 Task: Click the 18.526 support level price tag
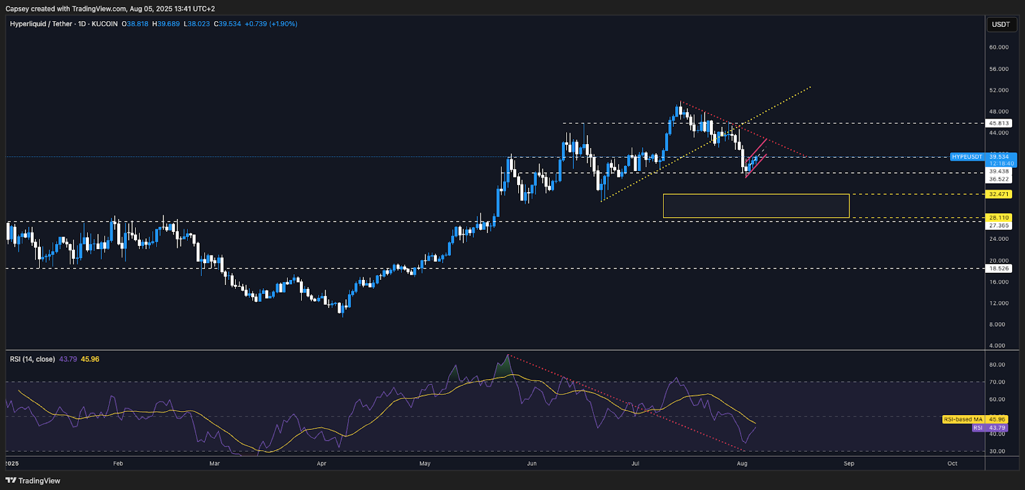click(999, 268)
